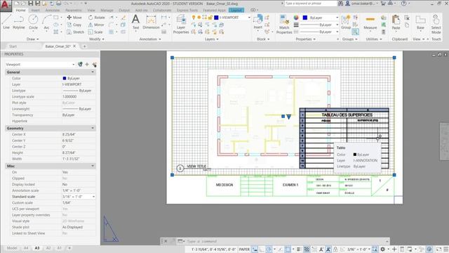This screenshot has height=253, width=449.
Task: Click the Scale tool
Action: pyautogui.click(x=95, y=32)
